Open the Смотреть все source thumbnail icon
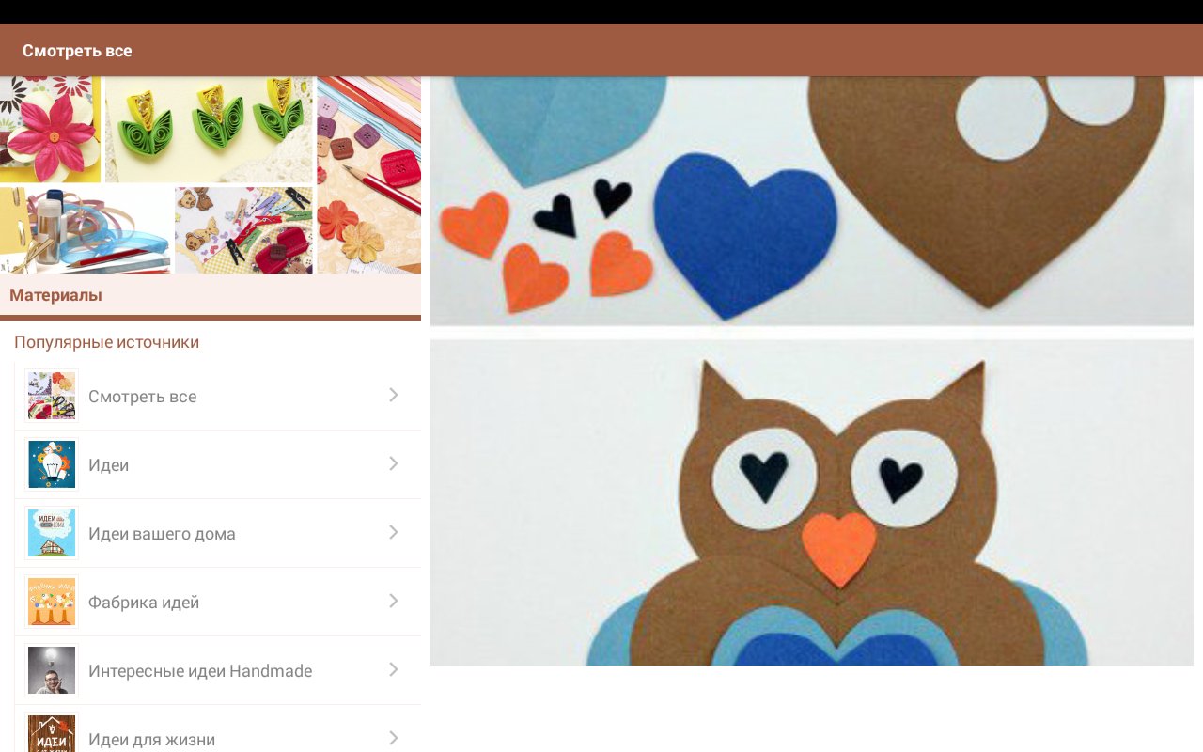Viewport: 1203px width, 752px height. 52,396
